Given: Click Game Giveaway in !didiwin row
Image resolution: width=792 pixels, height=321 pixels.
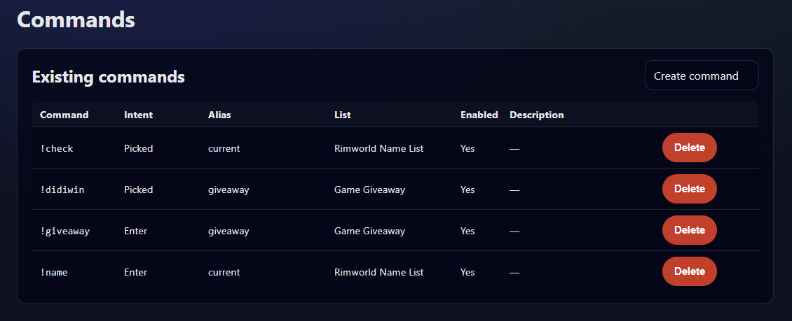Looking at the screenshot, I should pos(369,190).
